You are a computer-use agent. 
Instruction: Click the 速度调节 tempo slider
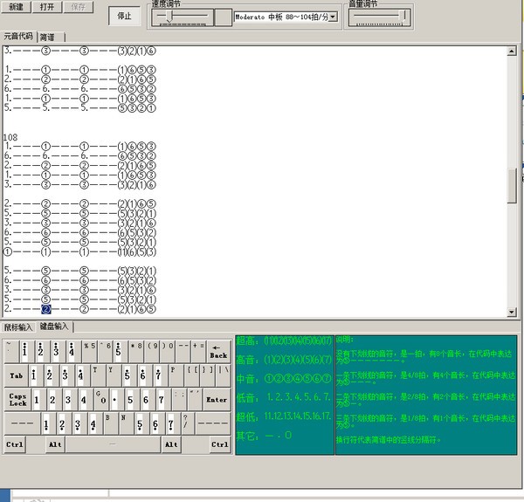click(x=182, y=16)
